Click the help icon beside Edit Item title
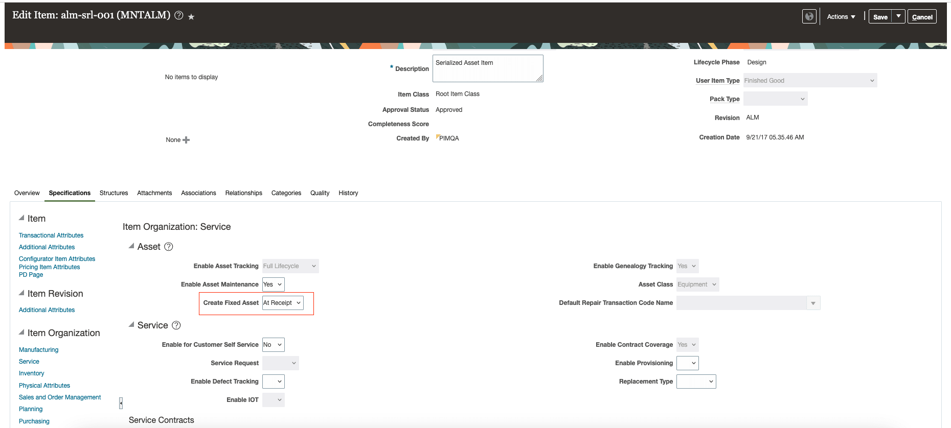951x428 pixels. tap(179, 15)
